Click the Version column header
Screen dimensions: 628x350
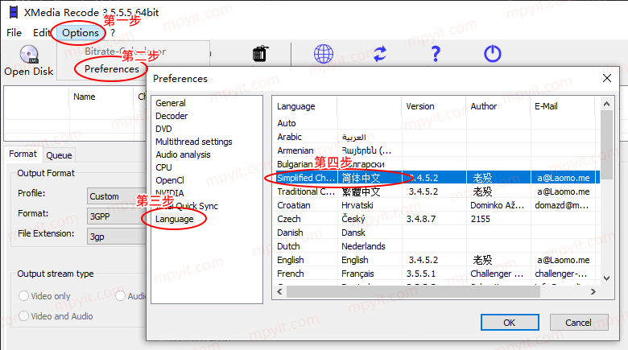pos(434,106)
